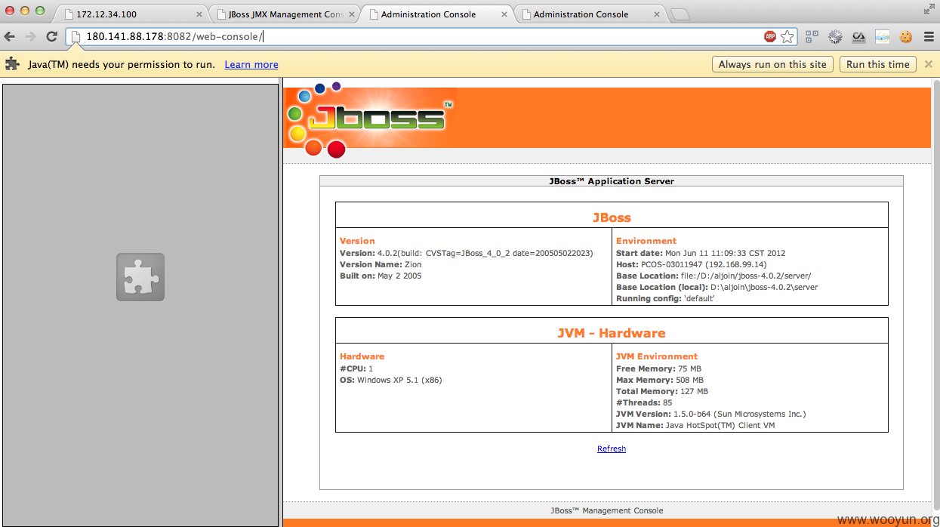The width and height of the screenshot is (940, 527).
Task: Click the JVM - Hardware heading
Action: 612,333
